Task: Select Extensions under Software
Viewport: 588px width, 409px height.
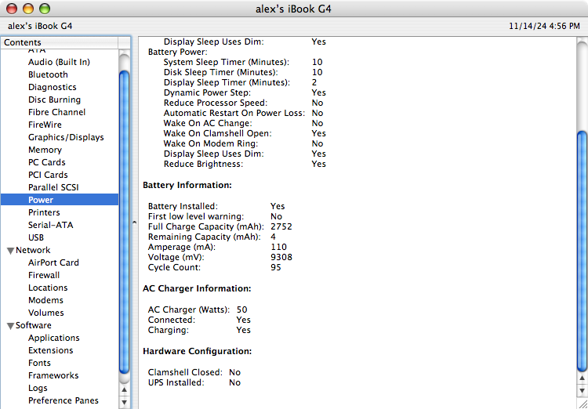Action: point(51,350)
